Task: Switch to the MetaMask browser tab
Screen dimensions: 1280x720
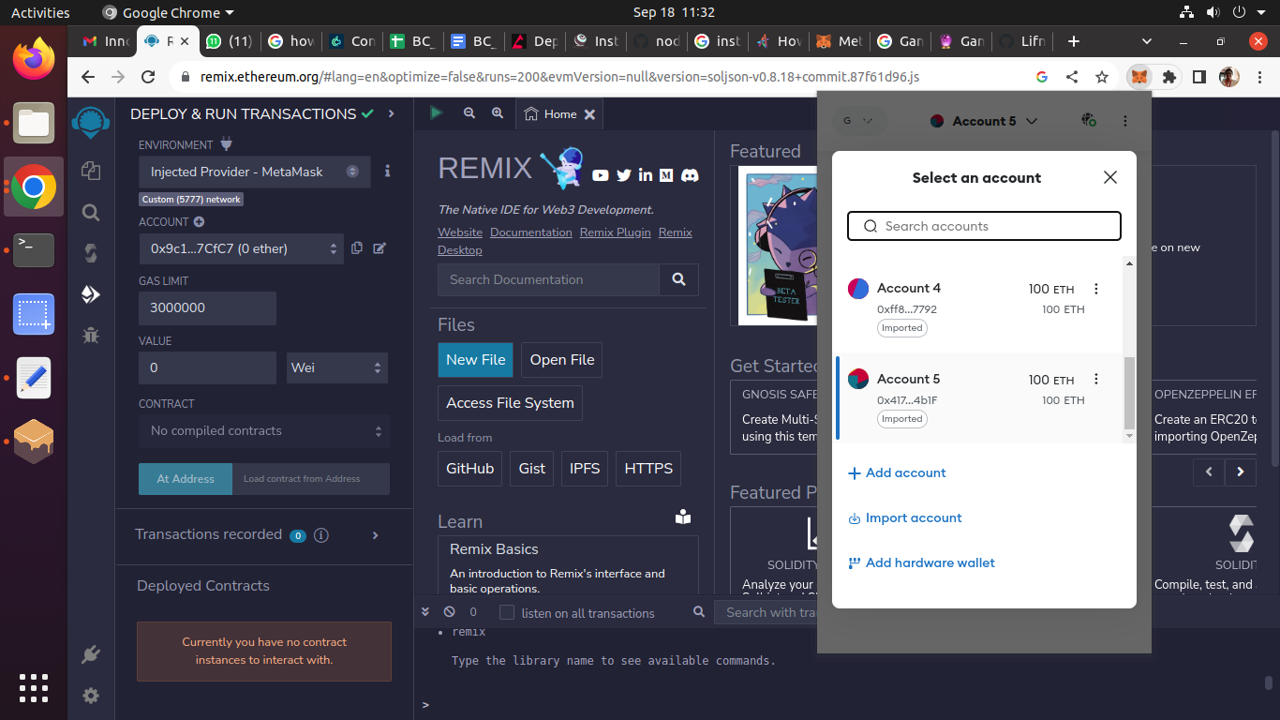Action: [x=840, y=41]
